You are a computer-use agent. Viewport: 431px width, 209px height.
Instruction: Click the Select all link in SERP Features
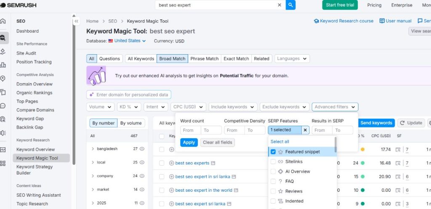point(280,141)
